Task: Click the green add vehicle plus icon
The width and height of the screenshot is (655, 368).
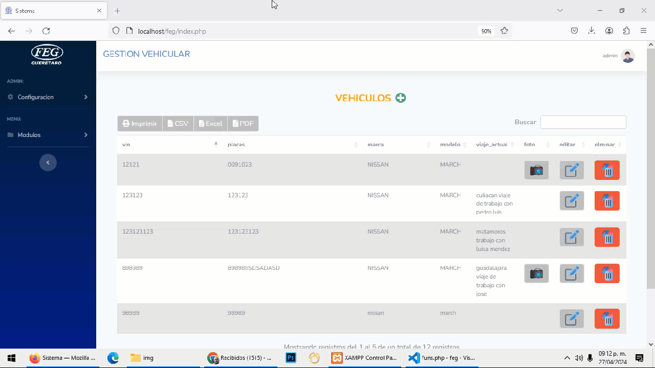Action: [401, 98]
